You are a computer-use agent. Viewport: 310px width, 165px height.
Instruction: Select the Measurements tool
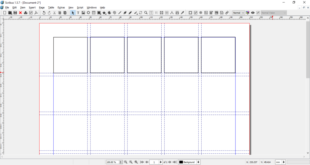[172, 13]
